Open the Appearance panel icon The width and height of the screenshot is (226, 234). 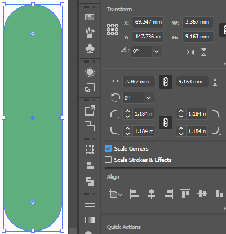pos(90,72)
